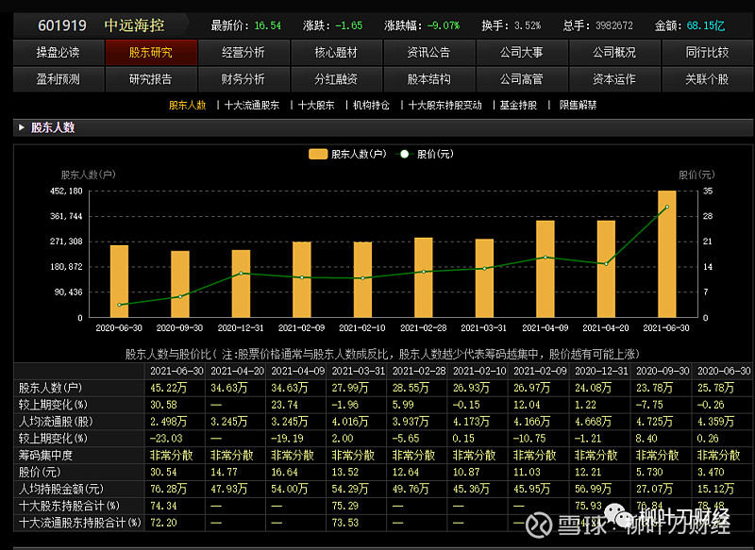
Task: Open the 分红融资 tab
Action: click(x=337, y=79)
